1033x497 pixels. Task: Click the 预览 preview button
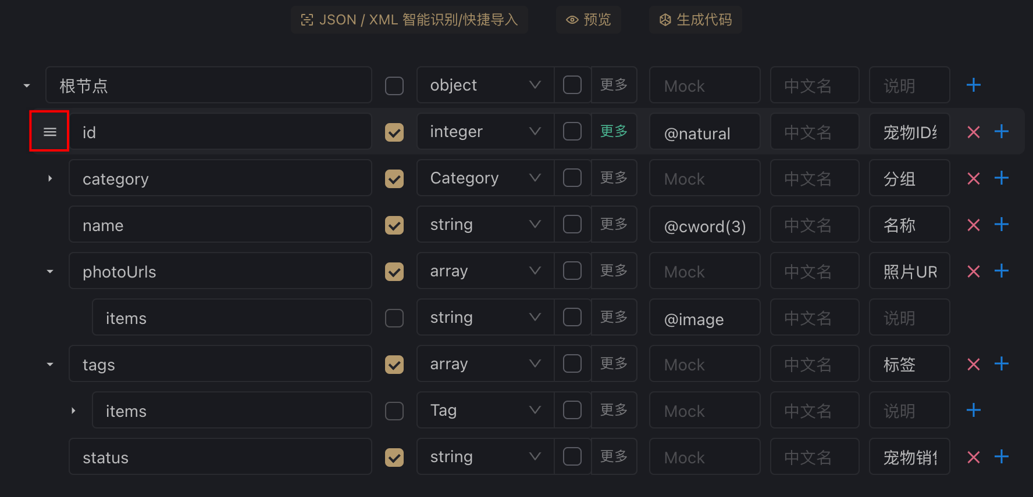(589, 20)
